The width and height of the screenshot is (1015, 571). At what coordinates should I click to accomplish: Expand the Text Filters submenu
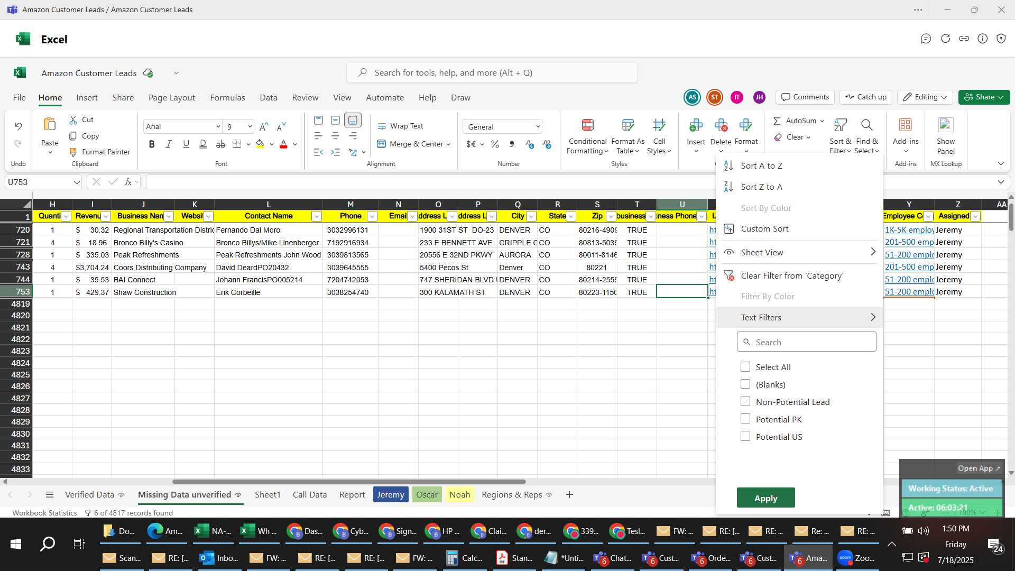point(799,317)
